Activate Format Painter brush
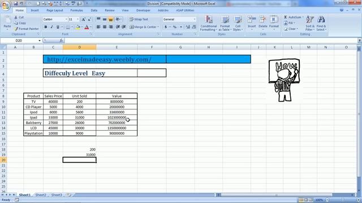The height and width of the screenshot is (203, 362). [x=16, y=29]
